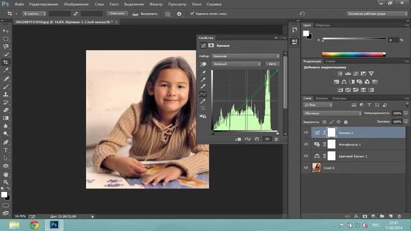Open the layer blend mode dropdown
The image size is (411, 231).
click(x=333, y=114)
